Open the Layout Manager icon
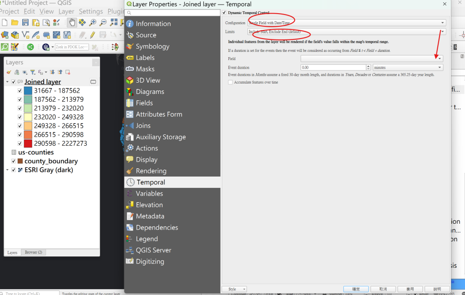Image resolution: width=465 pixels, height=295 pixels. 46,23
